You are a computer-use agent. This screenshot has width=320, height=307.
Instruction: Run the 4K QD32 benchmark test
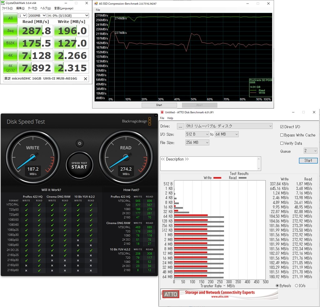[x=10, y=67]
